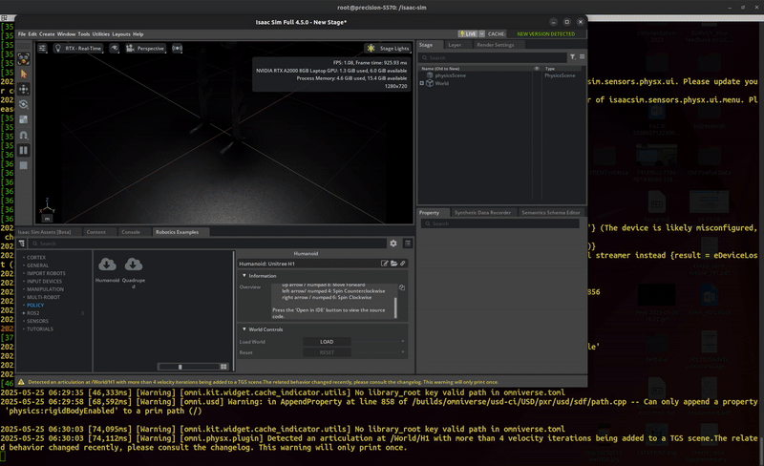Screen dimensions: 764x466
Task: Open the Utilities menu
Action: point(101,33)
